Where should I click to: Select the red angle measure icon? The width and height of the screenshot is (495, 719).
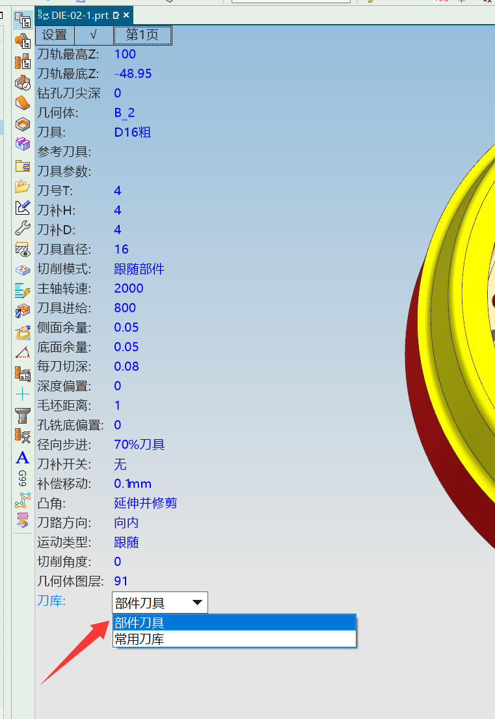pyautogui.click(x=23, y=353)
